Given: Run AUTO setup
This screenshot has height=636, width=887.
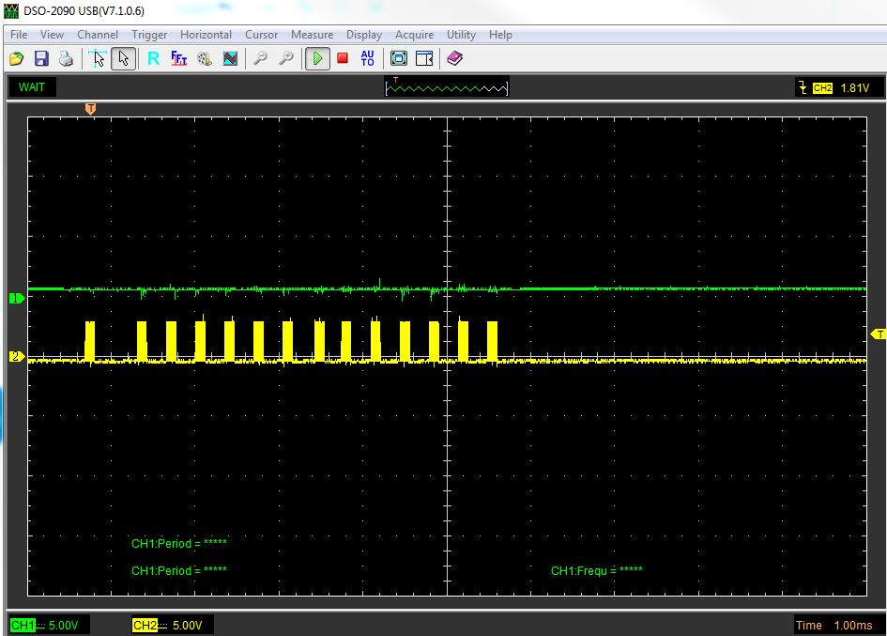Looking at the screenshot, I should pos(367,58).
